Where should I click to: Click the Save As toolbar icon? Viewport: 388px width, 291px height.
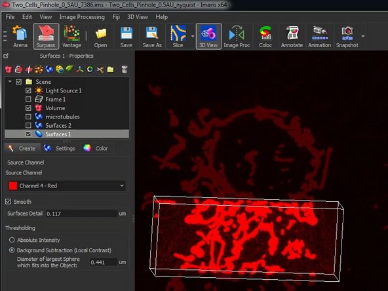click(152, 37)
